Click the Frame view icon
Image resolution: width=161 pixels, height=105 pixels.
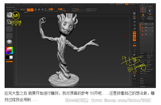tap(135, 51)
